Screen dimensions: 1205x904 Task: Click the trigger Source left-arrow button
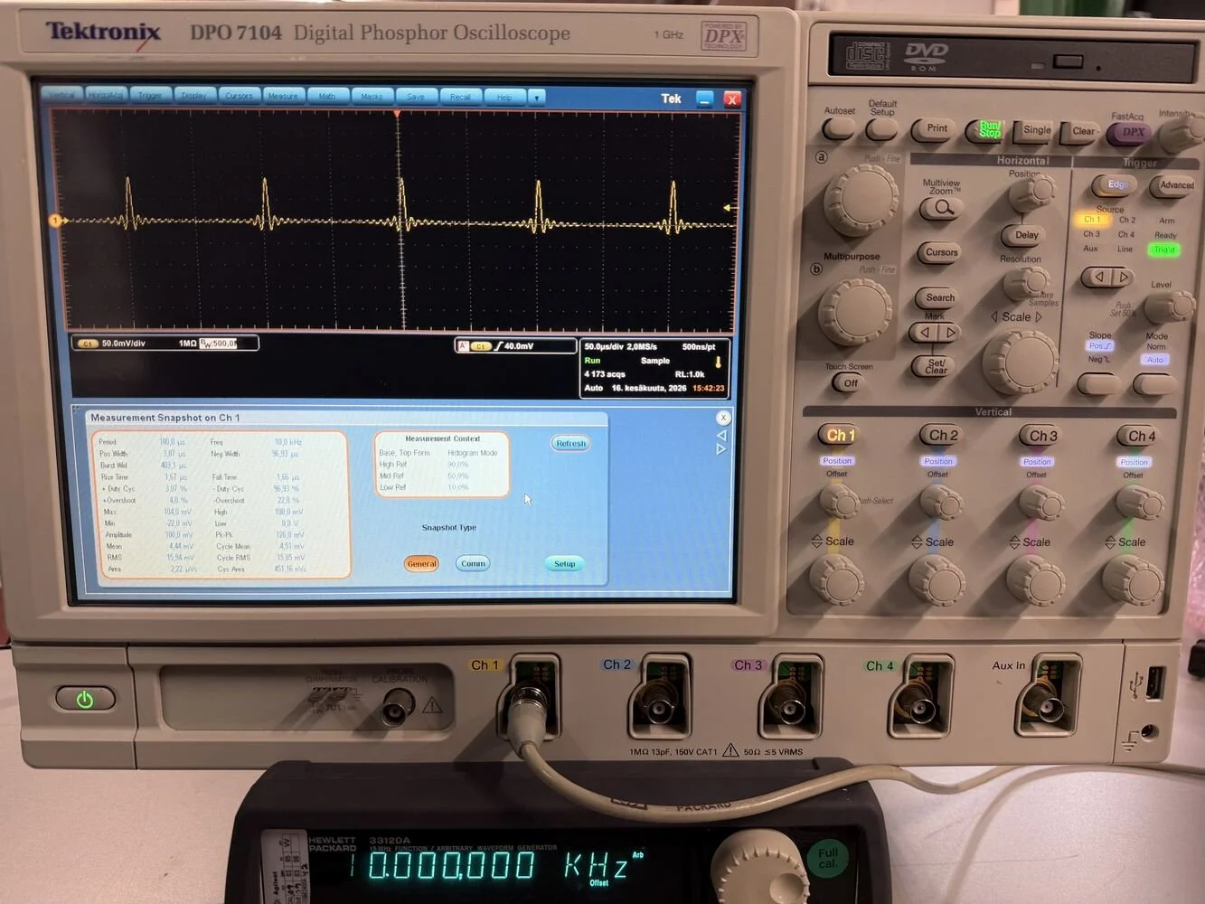pos(1097,277)
